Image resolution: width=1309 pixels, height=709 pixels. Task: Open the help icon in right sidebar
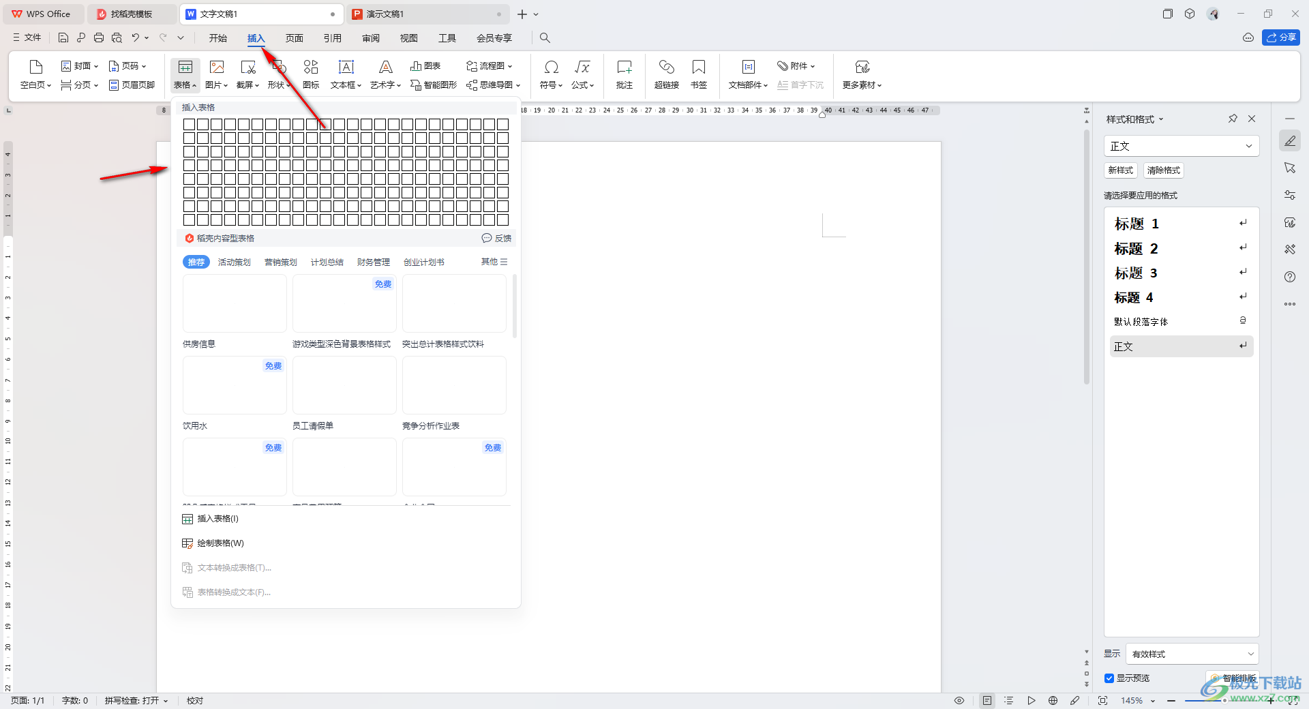click(1290, 277)
